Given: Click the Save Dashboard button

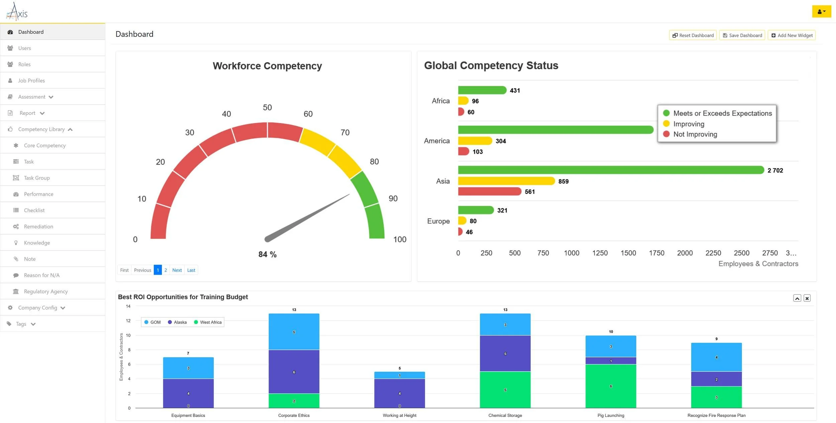Looking at the screenshot, I should pos(742,35).
